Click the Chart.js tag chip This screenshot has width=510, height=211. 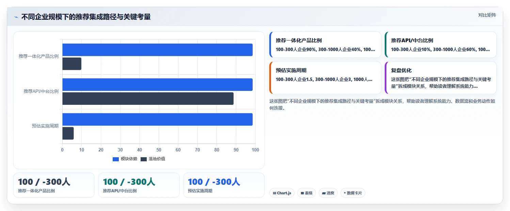pyautogui.click(x=282, y=193)
